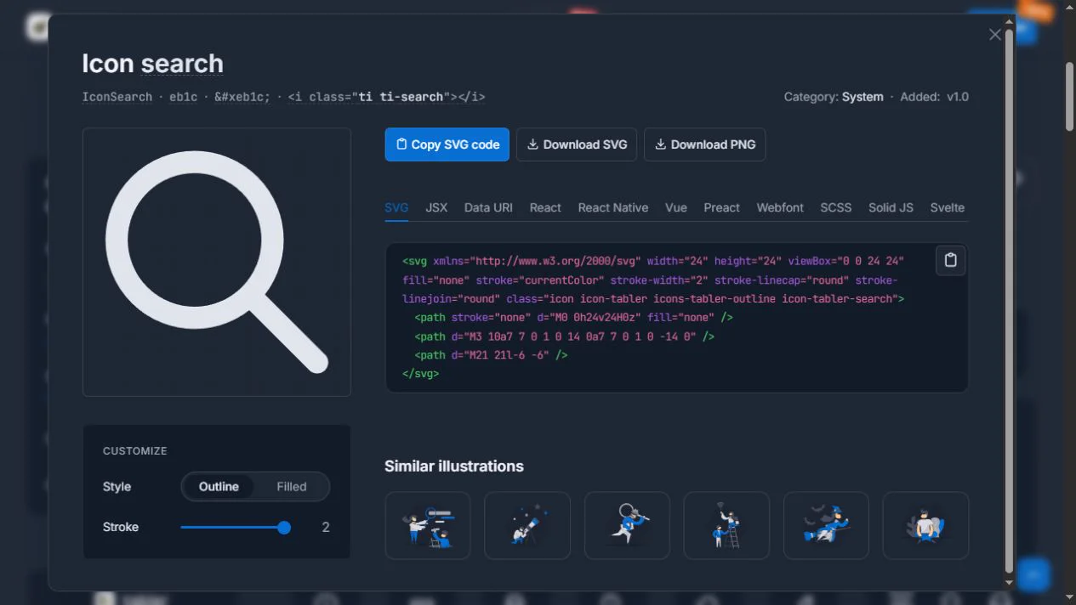Switch to the SCSS tab
The image size is (1076, 605).
coord(836,207)
